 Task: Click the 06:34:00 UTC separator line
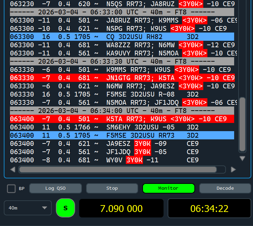(x=122, y=111)
